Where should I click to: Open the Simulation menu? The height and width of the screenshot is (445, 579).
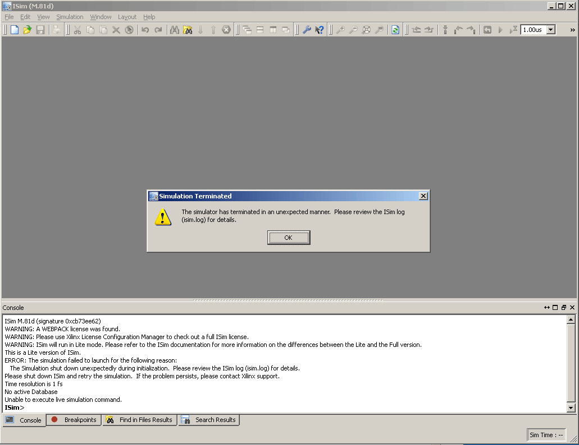click(70, 17)
